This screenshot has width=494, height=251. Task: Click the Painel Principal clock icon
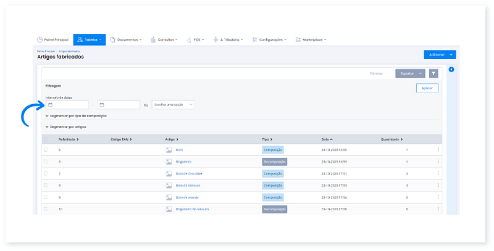(x=40, y=39)
